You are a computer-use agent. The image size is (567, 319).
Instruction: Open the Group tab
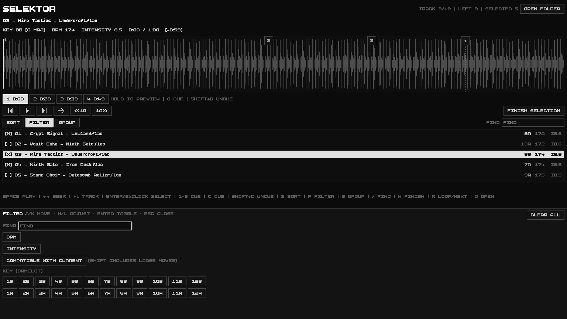[x=67, y=123]
